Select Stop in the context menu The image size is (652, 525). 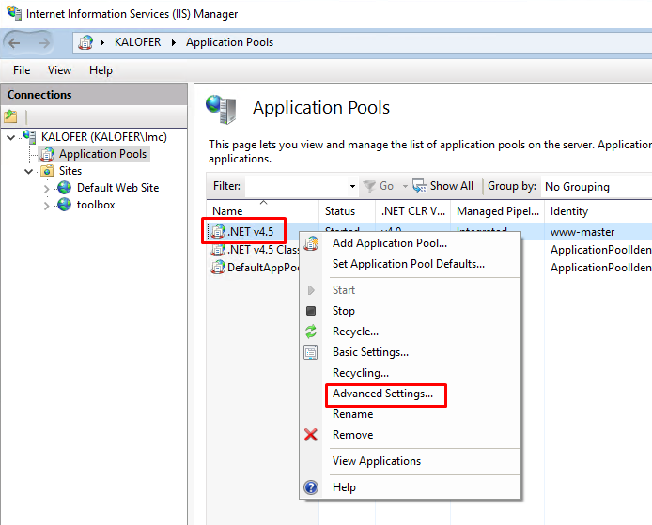(x=344, y=311)
